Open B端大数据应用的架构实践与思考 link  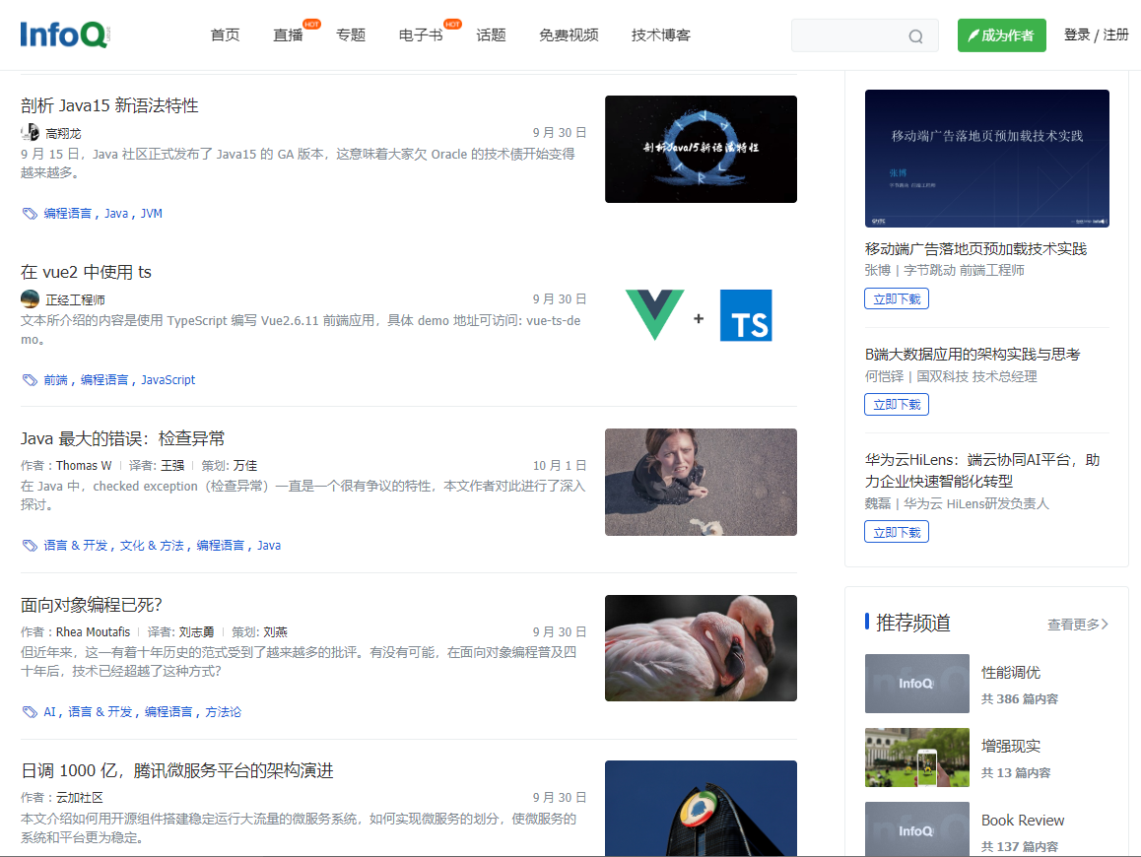point(973,355)
